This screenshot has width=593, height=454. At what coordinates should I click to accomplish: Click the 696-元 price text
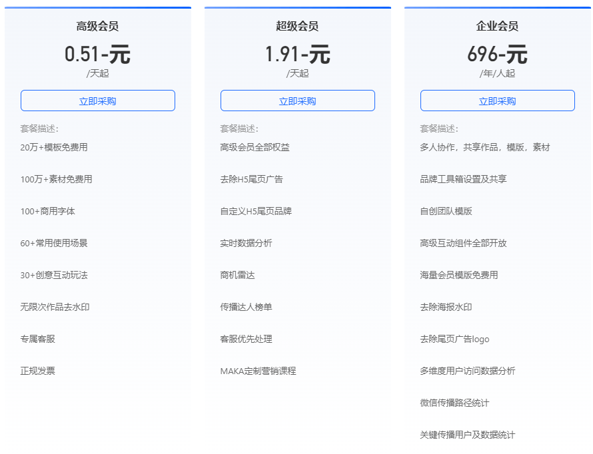pos(496,53)
